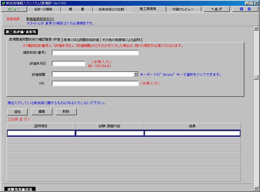Open the 印刷プレビュー tab

pos(183,9)
